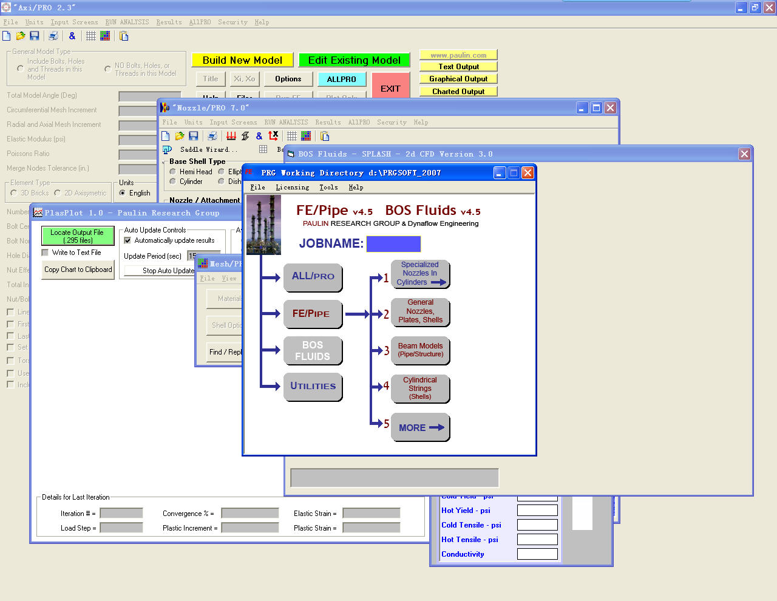Image resolution: width=777 pixels, height=601 pixels.
Task: Click the mesh grid icon in Axi/PRO toolbar
Action: click(91, 36)
